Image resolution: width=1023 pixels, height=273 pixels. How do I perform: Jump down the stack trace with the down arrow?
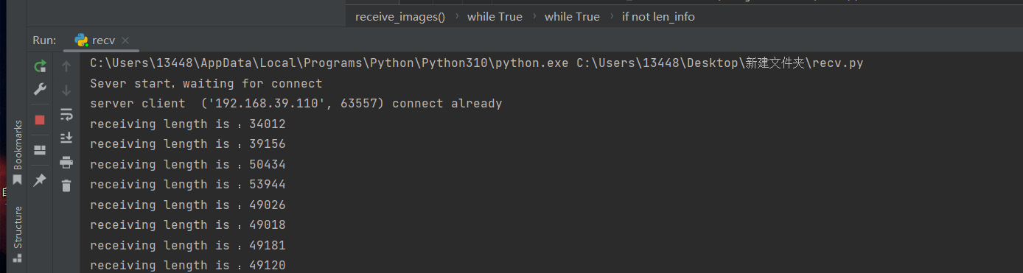click(x=66, y=90)
